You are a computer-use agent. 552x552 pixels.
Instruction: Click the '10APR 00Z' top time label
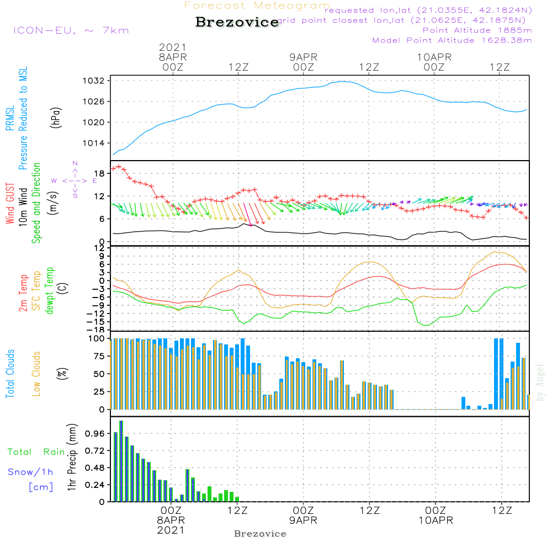[x=434, y=62]
